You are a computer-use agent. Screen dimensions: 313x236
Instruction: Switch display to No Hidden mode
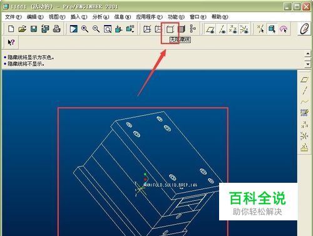(170, 29)
